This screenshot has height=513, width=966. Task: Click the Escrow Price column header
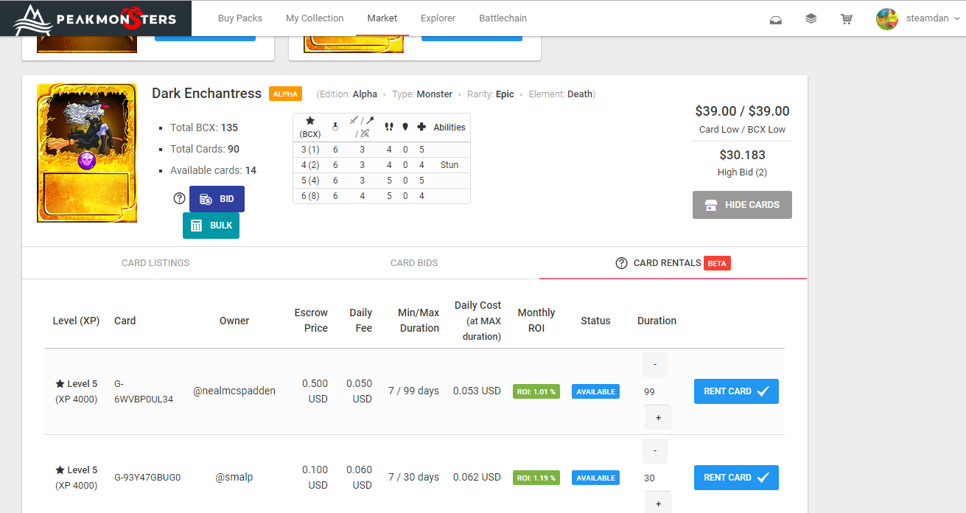point(311,321)
